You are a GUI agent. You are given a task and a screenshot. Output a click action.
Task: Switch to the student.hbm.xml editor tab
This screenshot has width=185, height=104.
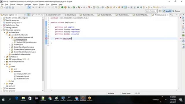(x=54, y=15)
